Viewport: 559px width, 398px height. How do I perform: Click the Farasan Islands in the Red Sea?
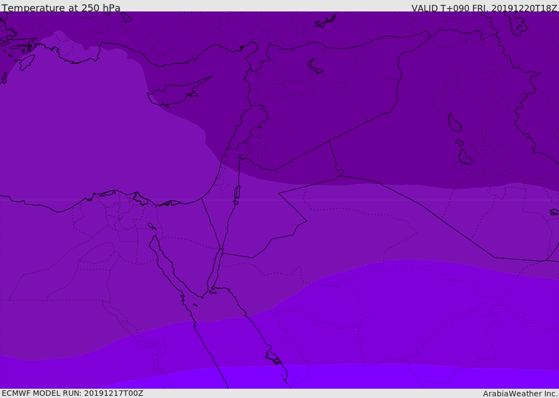point(275,358)
